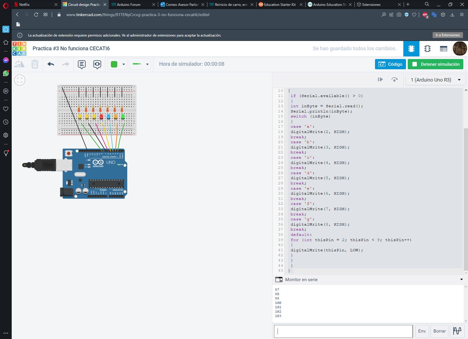The width and height of the screenshot is (468, 339).
Task: Open the notes/annotation tool
Action: point(82,64)
